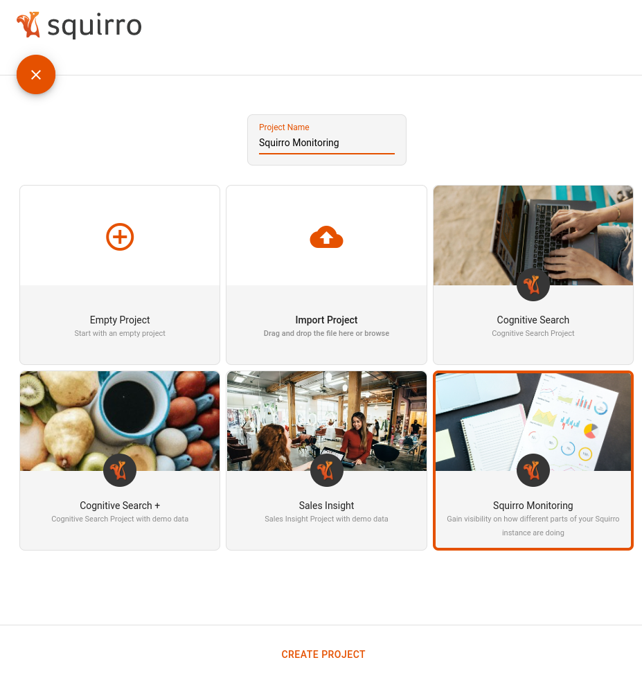Click 'Drag and drop the file here or browse'
The image size is (642, 678).
point(326,333)
